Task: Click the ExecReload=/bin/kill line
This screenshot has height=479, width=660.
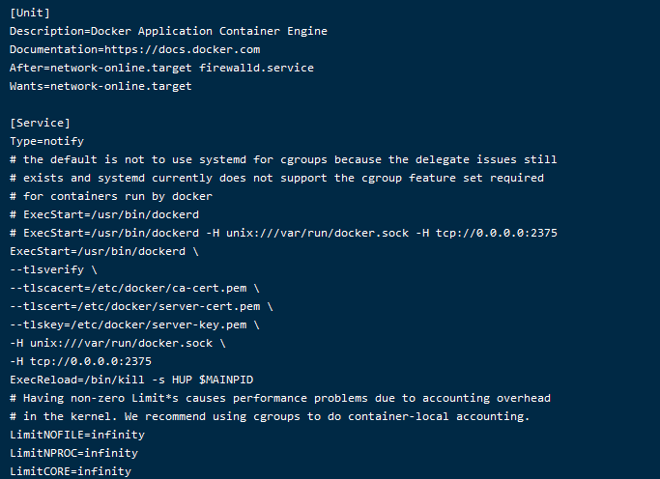Action: click(x=130, y=380)
